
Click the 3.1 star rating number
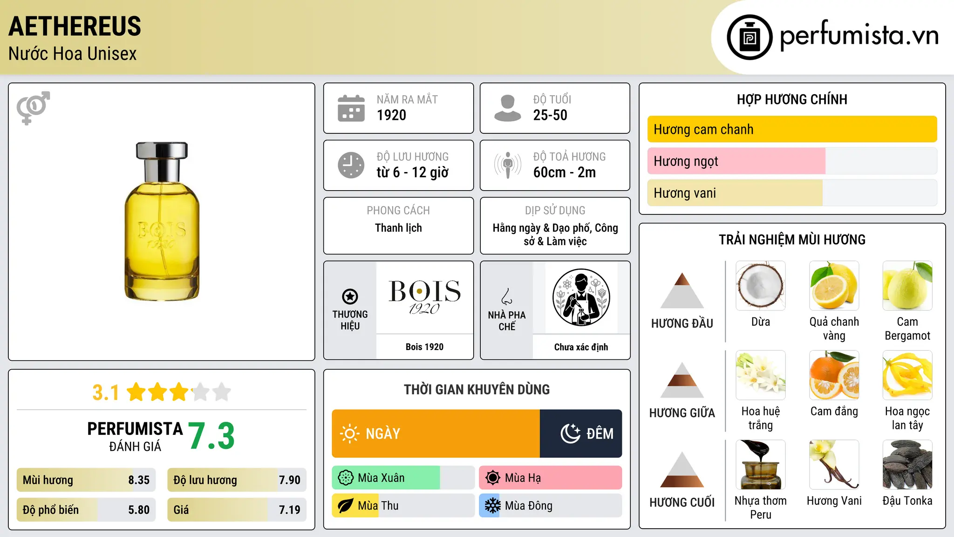tap(106, 392)
